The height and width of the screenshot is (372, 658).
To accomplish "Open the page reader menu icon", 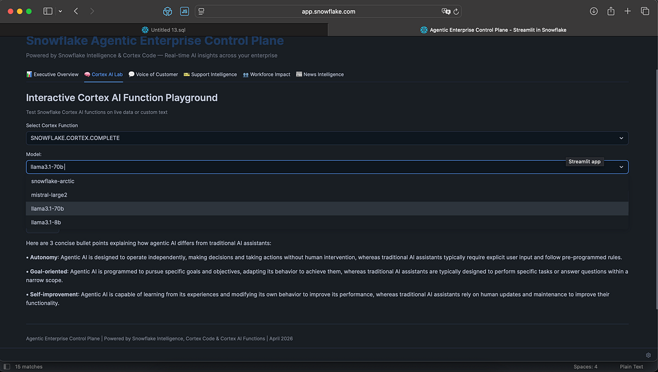I will coord(201,12).
